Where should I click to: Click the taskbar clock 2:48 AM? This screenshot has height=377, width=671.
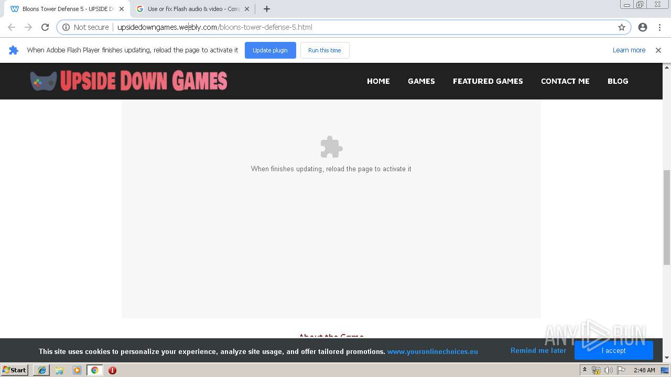[x=644, y=370]
